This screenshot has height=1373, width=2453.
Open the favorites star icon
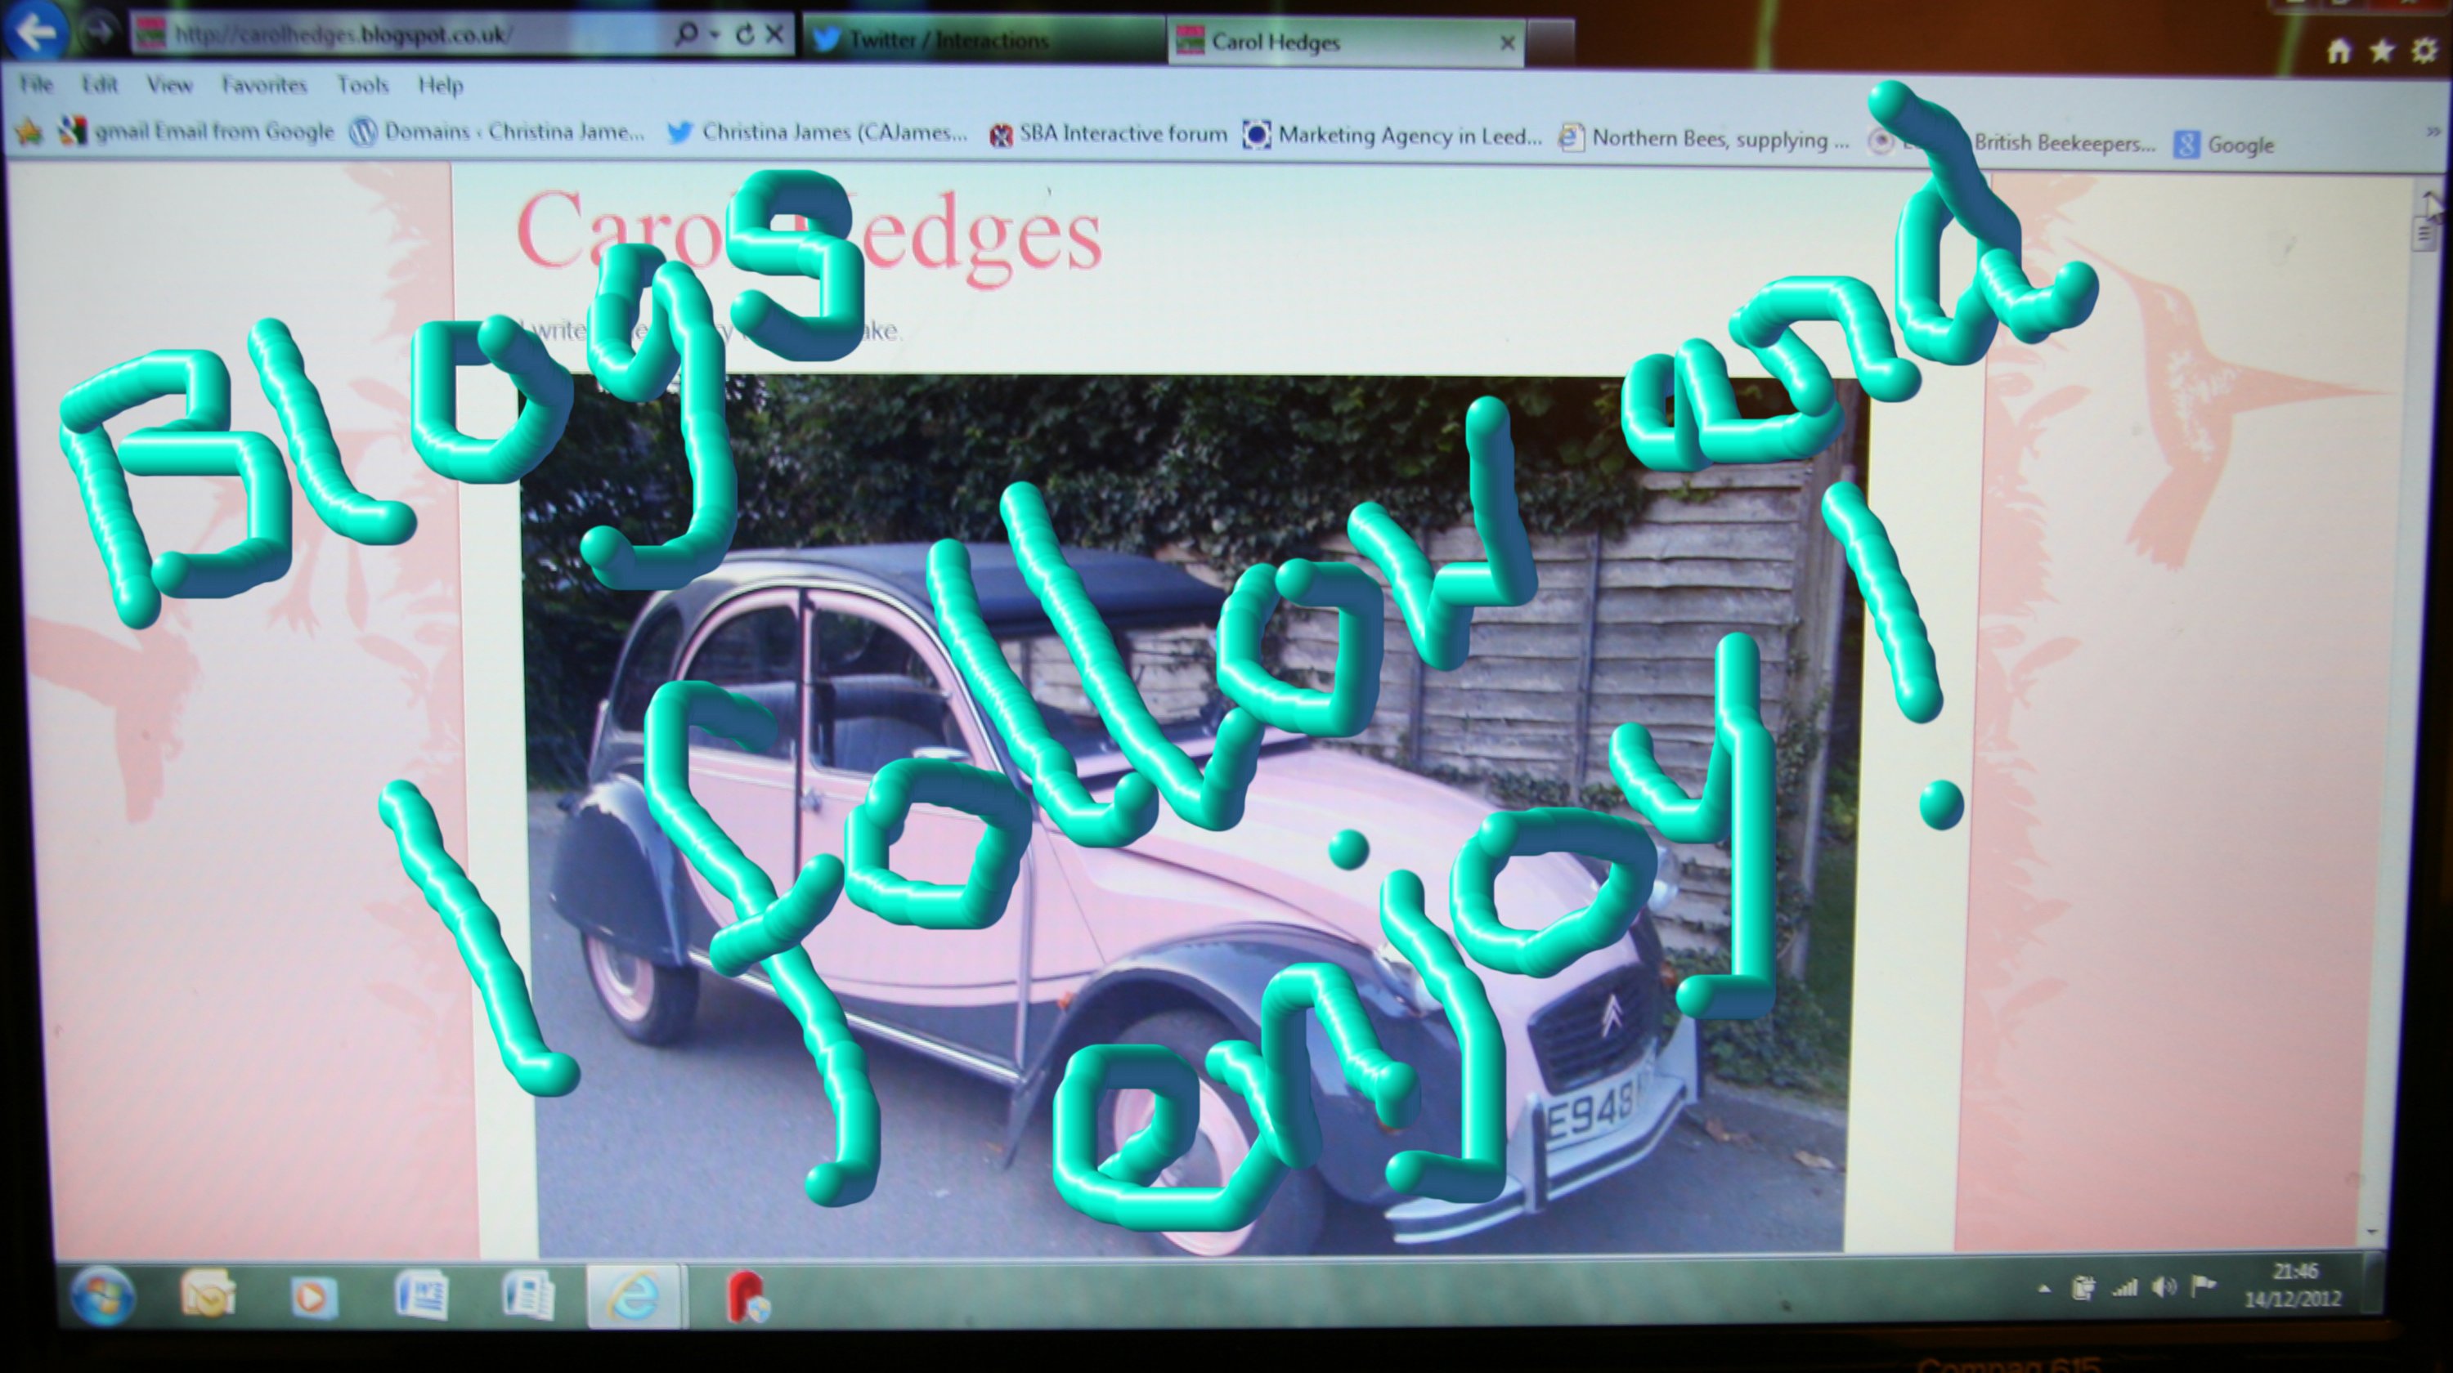point(2380,51)
